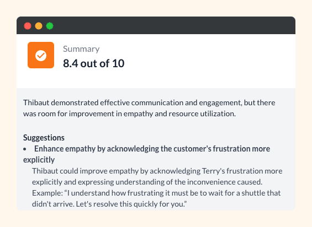Click the word 'explicitly' in suggestion title
The height and width of the screenshot is (227, 312).
click(39, 160)
